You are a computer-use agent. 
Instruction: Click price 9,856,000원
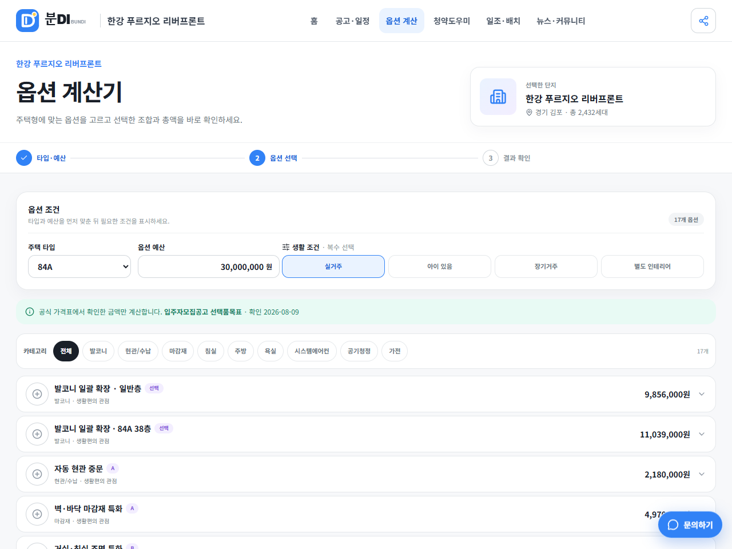click(x=667, y=394)
